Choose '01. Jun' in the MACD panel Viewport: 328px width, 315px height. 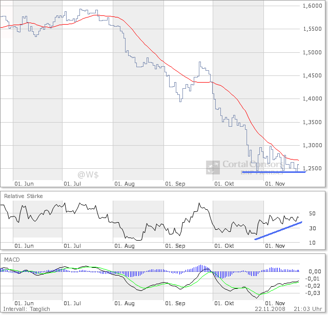pos(24,303)
